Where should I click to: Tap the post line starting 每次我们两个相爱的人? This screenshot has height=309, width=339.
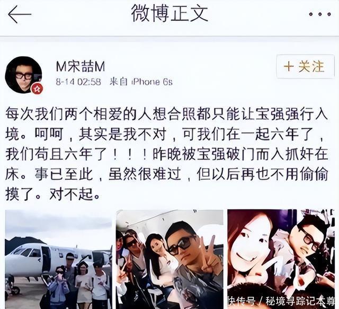click(166, 114)
